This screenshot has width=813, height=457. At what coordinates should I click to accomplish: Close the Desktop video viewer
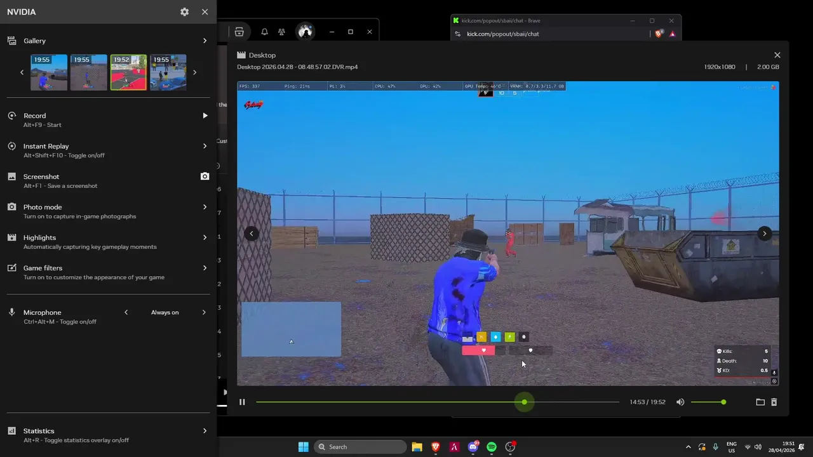pyautogui.click(x=777, y=55)
